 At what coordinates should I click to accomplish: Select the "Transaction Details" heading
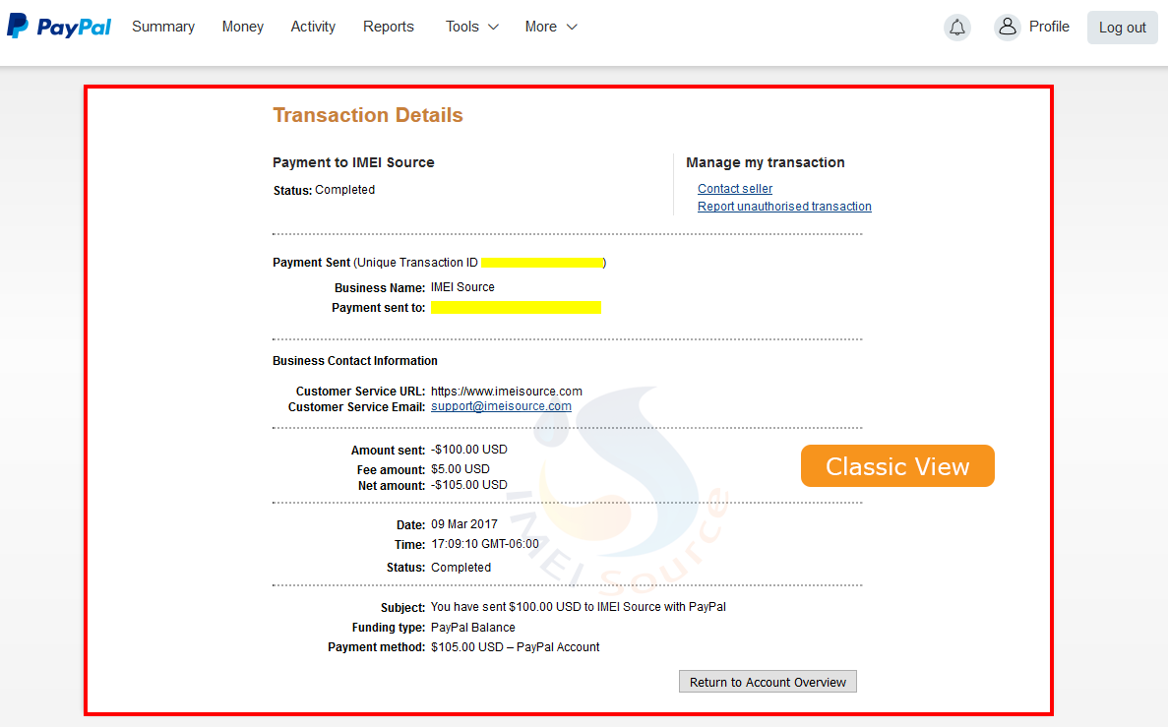pos(368,115)
